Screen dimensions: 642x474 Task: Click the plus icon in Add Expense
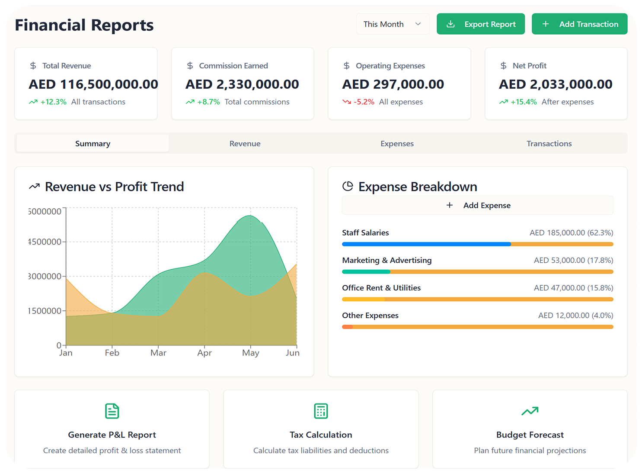(450, 205)
